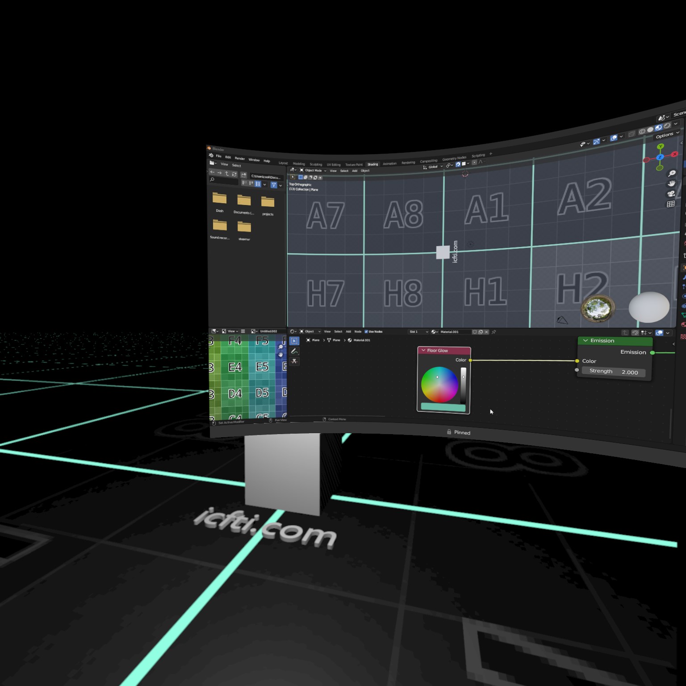Screen dimensions: 686x686
Task: Click the Annotate tool in the shader editor
Action: coord(294,351)
